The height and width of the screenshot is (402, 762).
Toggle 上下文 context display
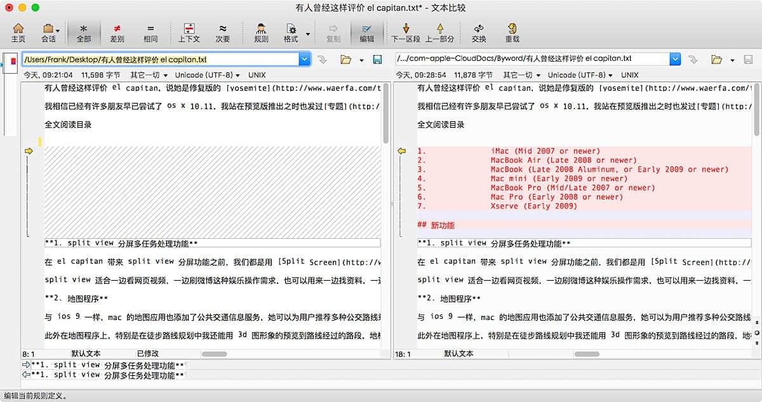[x=189, y=32]
